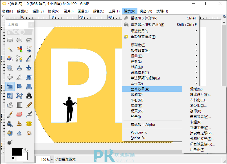Screen dimensions: 227x164
Task: Select the Fuzzy Select magic wand tool
Action: (10, 49)
